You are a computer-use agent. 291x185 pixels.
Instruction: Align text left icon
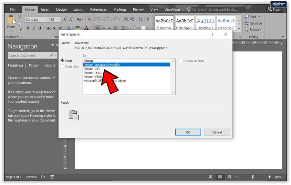pos(97,28)
